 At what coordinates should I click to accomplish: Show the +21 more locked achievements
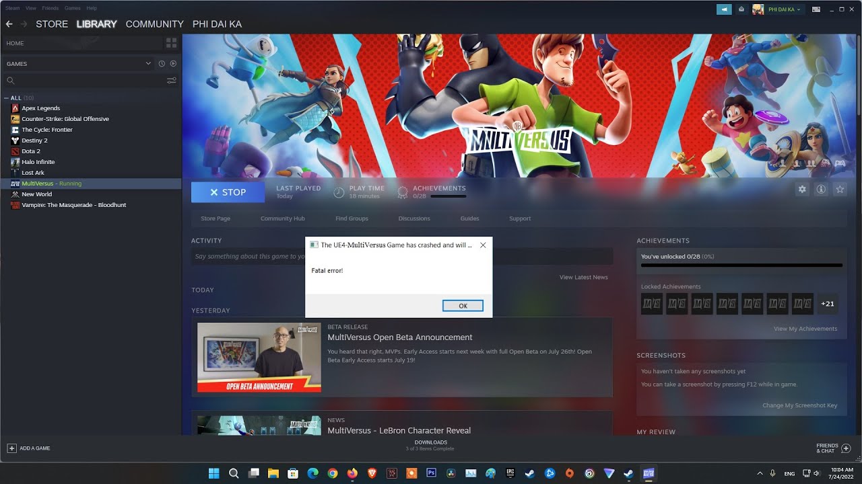(828, 304)
